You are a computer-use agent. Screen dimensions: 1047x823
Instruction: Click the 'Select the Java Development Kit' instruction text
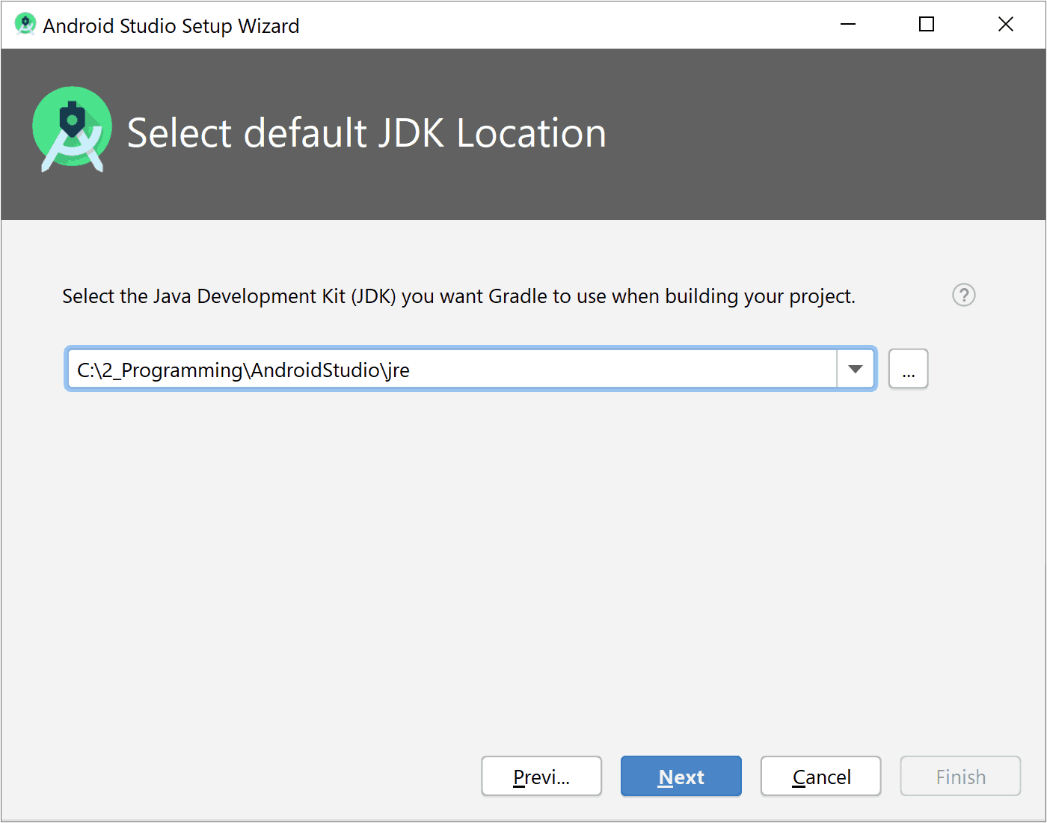tap(458, 297)
